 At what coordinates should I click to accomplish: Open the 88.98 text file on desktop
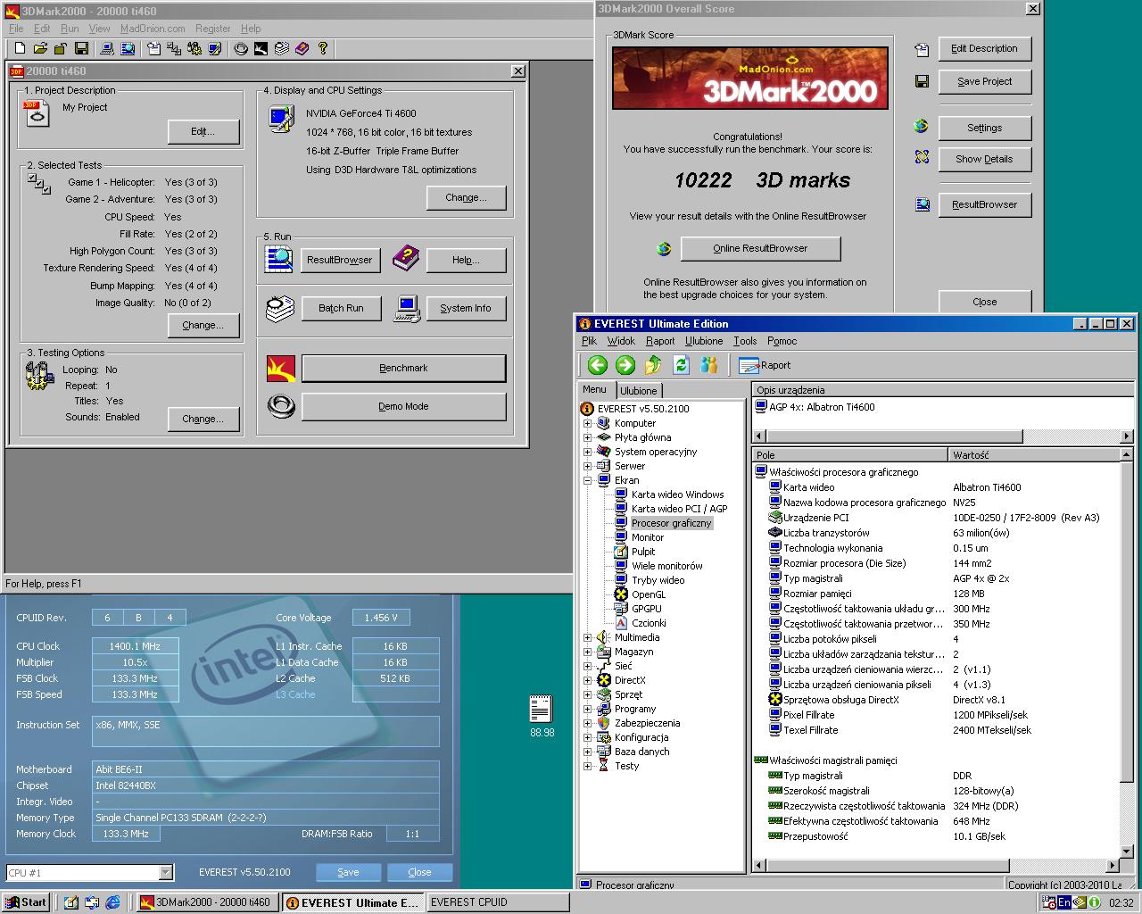click(x=541, y=715)
